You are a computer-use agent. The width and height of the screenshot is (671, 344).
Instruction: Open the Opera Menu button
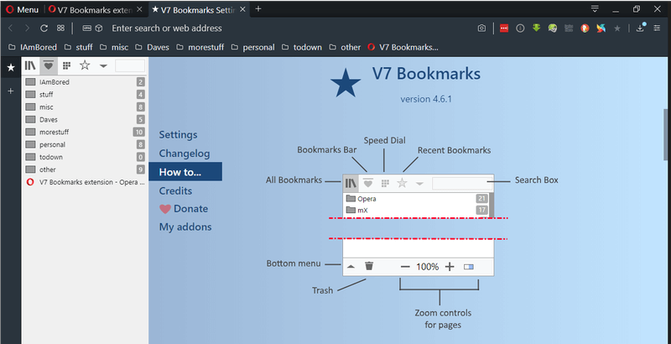(x=23, y=9)
